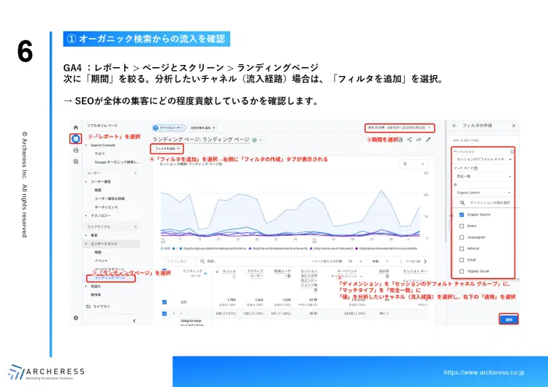Expand the 収益化 tree item
The height and width of the screenshot is (387, 548).
pyautogui.click(x=86, y=286)
